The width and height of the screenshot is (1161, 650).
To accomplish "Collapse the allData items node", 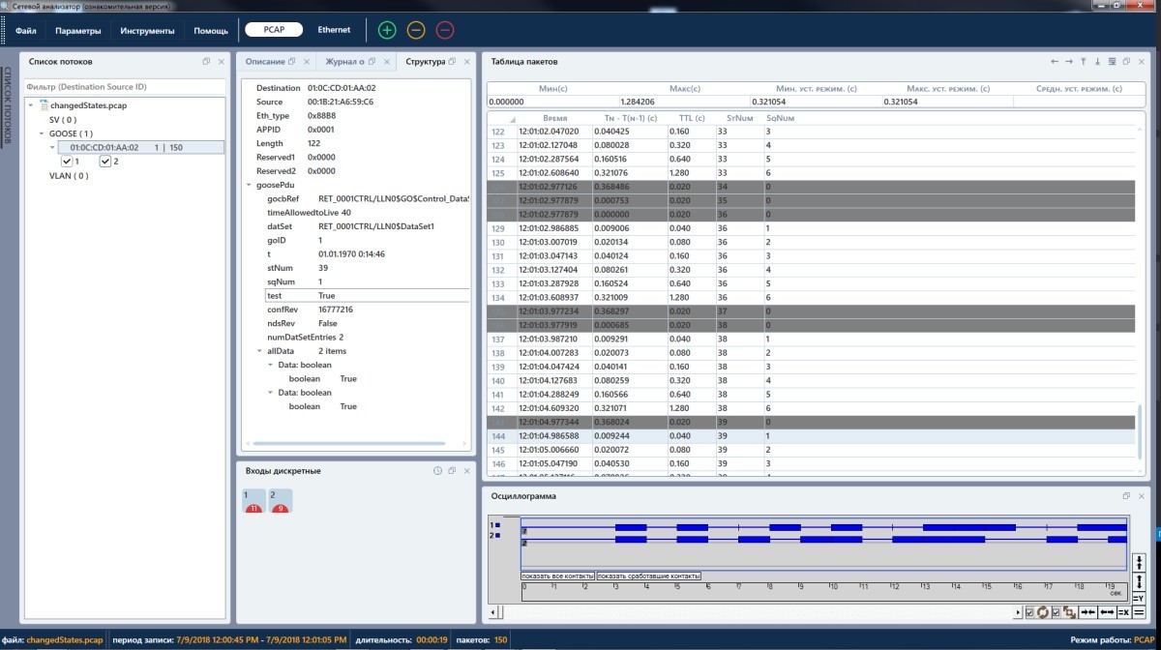I will point(259,351).
